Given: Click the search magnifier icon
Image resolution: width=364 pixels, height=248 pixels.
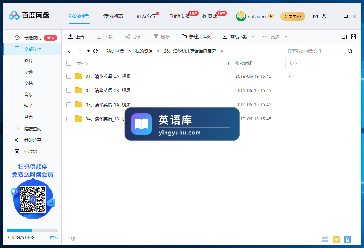Looking at the screenshot, I should (350, 51).
